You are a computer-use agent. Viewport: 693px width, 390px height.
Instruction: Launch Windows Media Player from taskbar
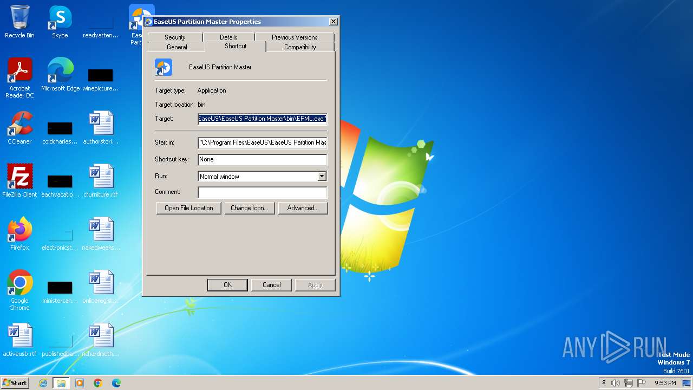[x=80, y=383]
